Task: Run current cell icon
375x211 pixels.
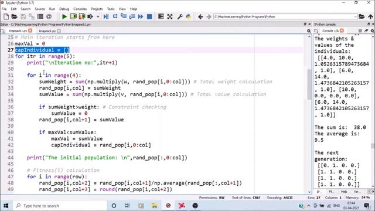Action: coord(73,16)
